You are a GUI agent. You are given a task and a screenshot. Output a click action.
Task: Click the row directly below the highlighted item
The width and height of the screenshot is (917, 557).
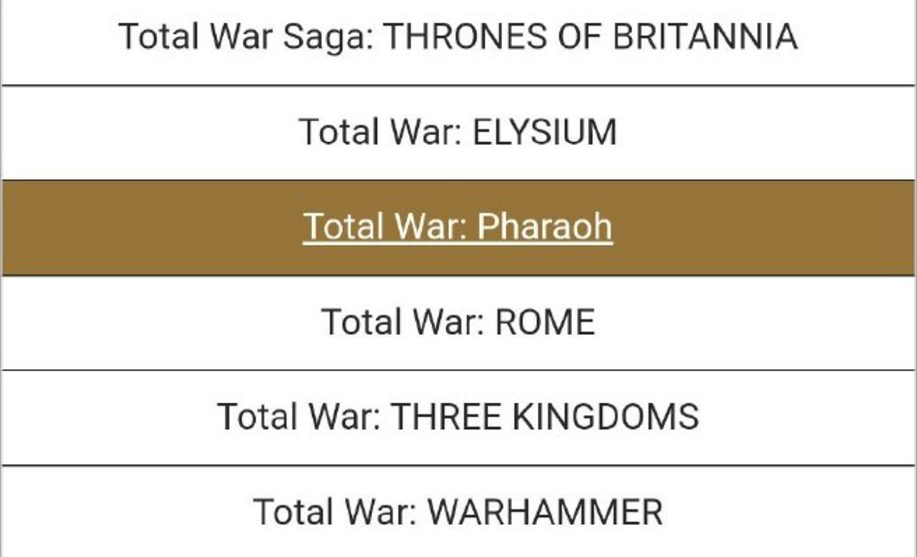click(458, 322)
